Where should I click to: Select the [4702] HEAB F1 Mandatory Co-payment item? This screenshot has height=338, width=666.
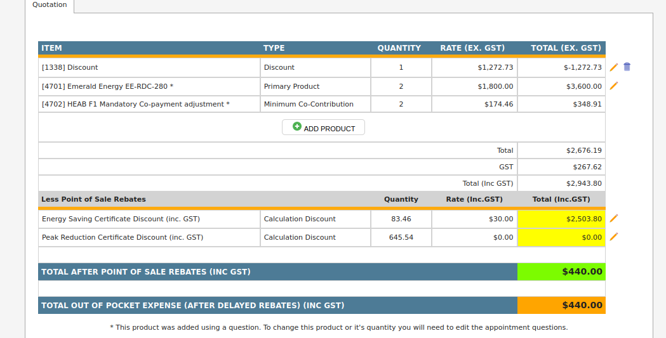[x=135, y=104]
